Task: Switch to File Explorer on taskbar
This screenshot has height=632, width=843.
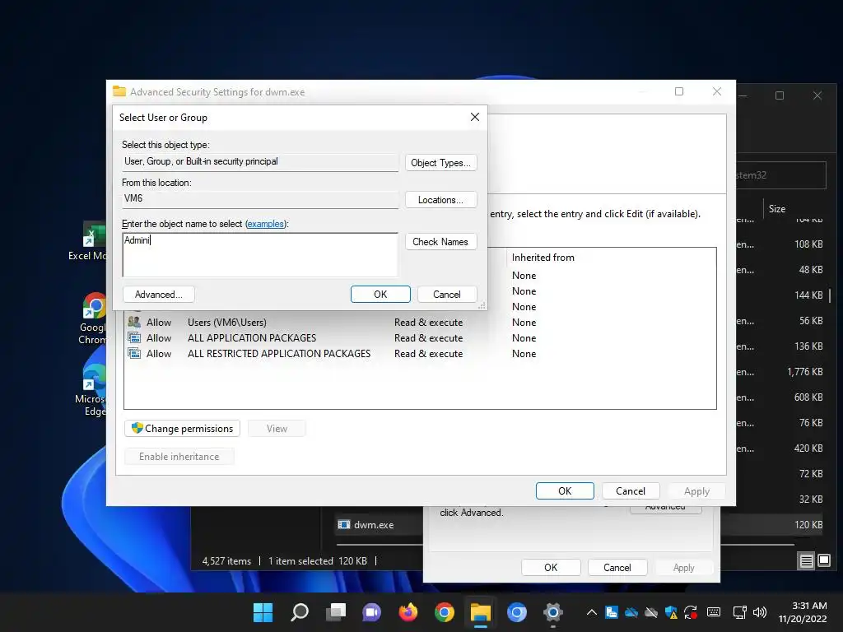Action: [481, 612]
